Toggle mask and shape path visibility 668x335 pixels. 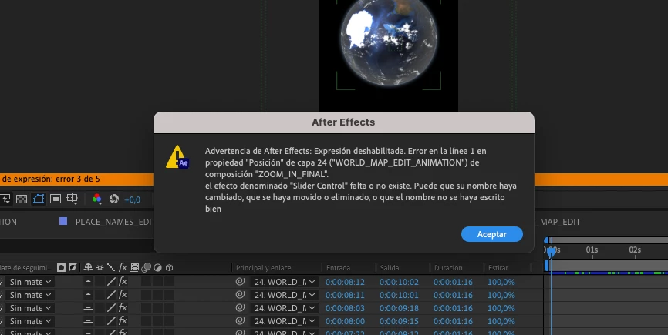(39, 199)
